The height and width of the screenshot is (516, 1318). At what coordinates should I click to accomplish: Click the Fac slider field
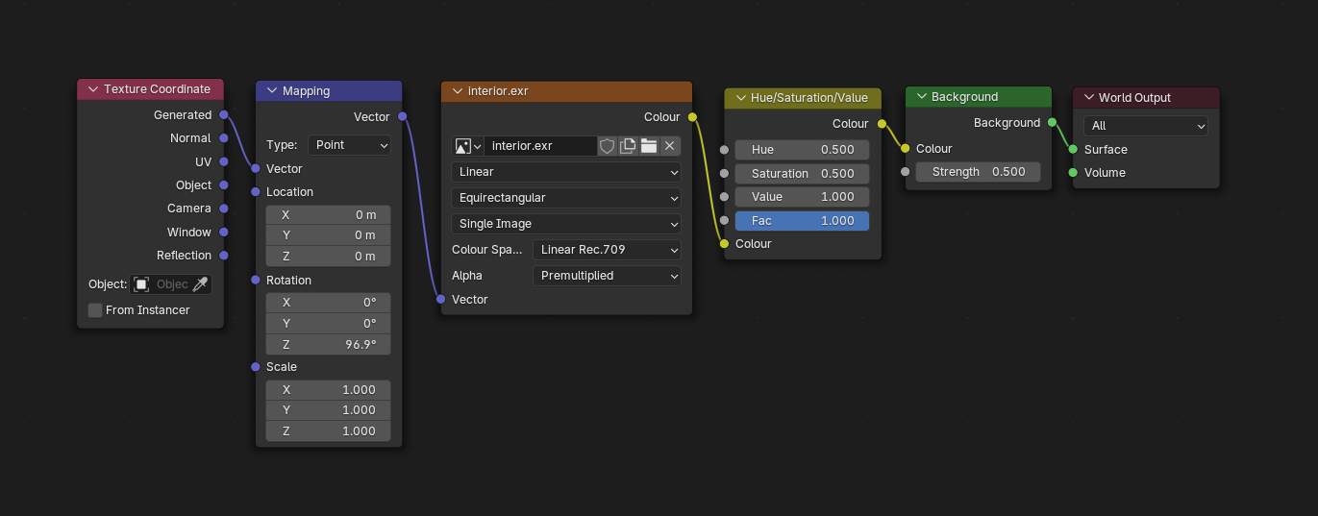pos(802,221)
